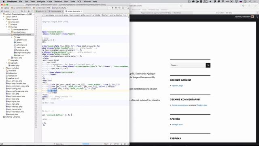
Task: Open the Navigate menu
Action: coord(41,2)
